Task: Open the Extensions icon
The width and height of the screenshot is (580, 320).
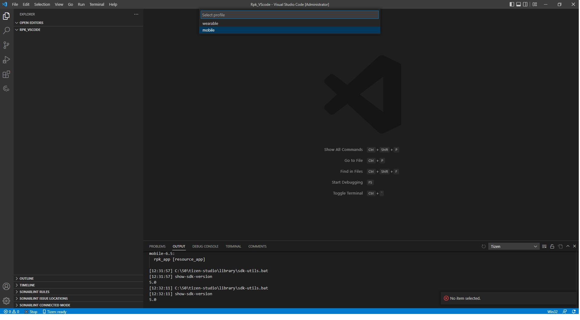Action: (x=6, y=74)
